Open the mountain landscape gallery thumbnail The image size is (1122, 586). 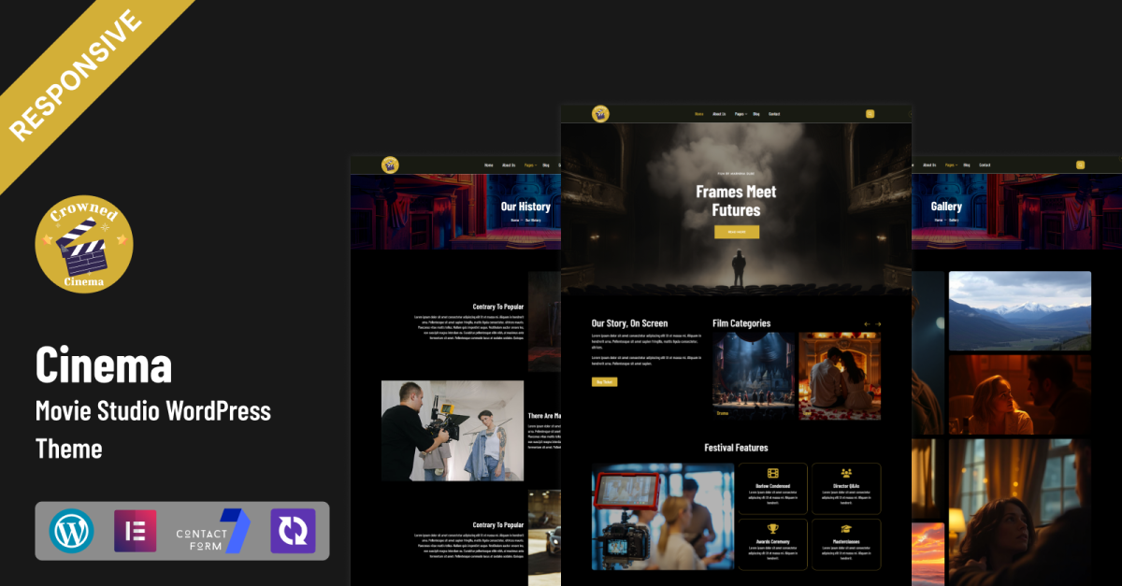pos(1019,310)
